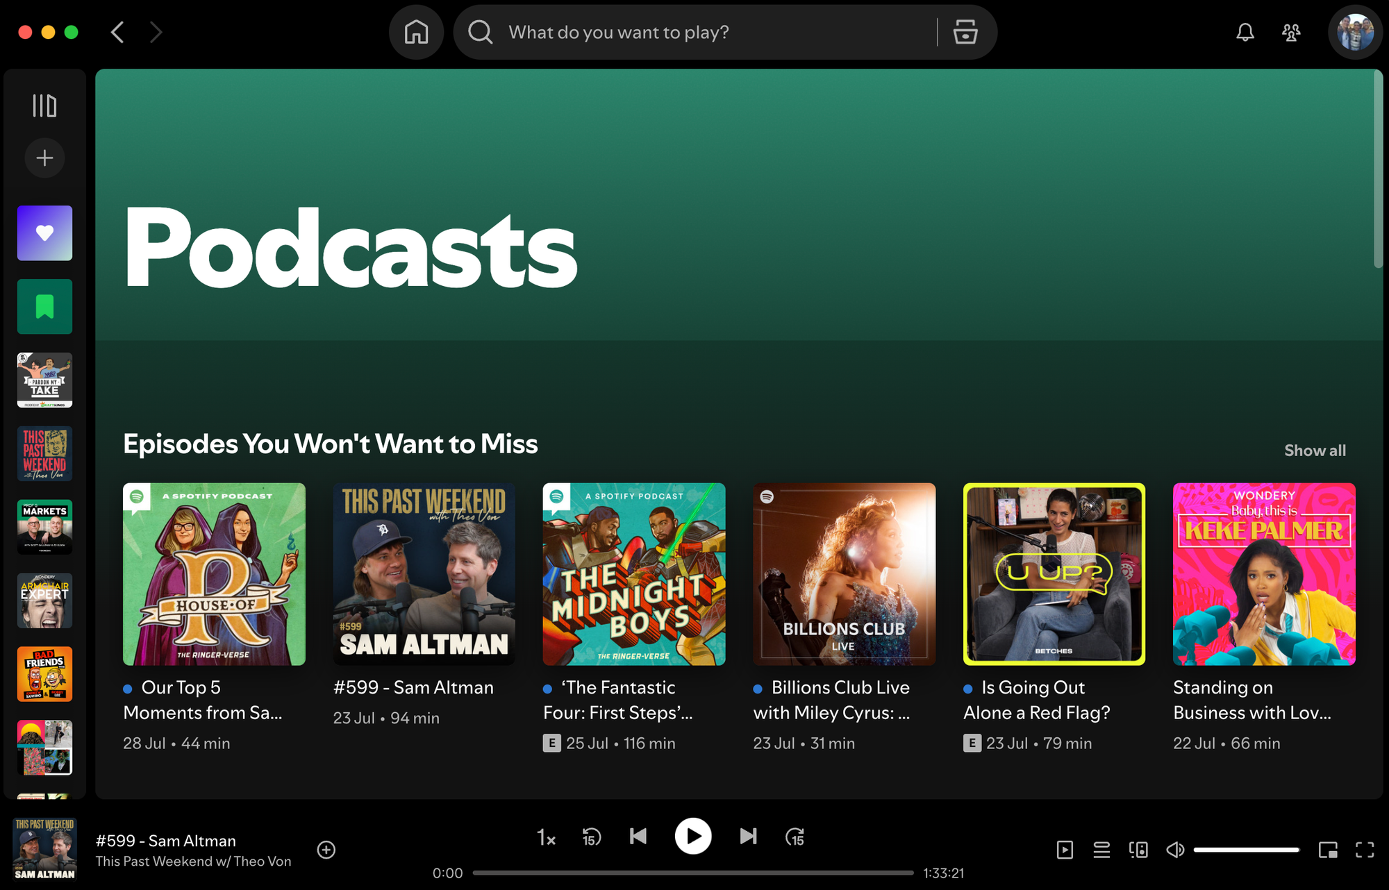Open Keke Palmer episode cover

click(1264, 574)
